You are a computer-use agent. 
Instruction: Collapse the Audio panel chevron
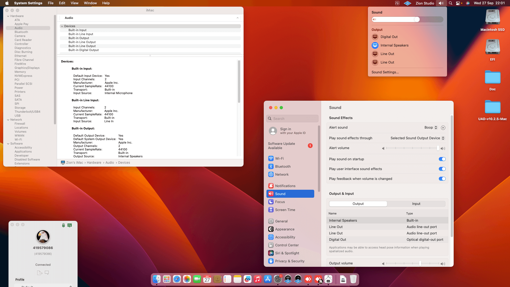click(x=237, y=18)
